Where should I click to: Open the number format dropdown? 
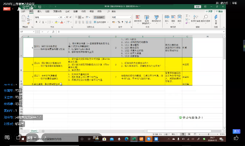pos(130,17)
